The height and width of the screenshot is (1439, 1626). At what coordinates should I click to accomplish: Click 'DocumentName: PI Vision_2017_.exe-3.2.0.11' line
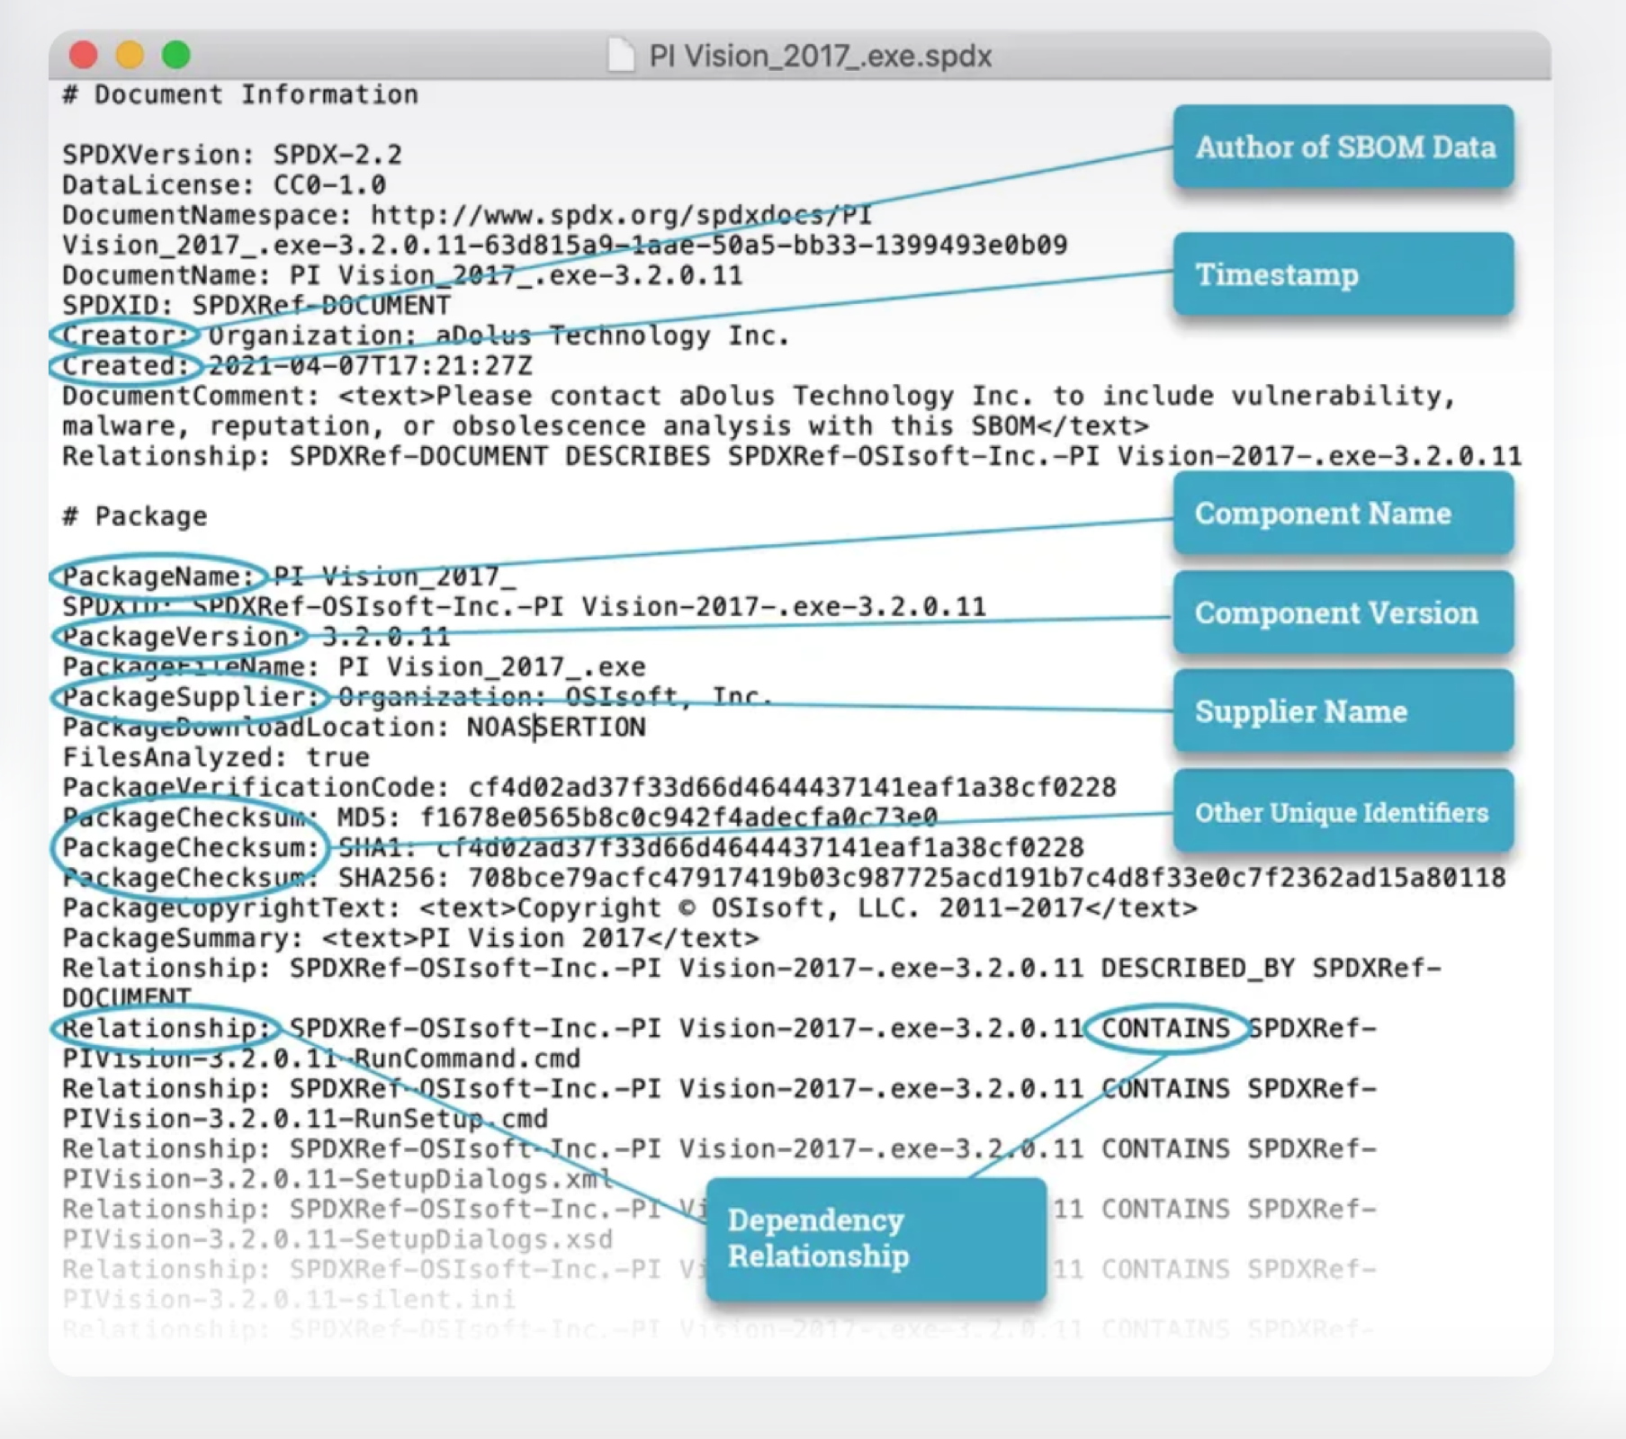[x=402, y=275]
